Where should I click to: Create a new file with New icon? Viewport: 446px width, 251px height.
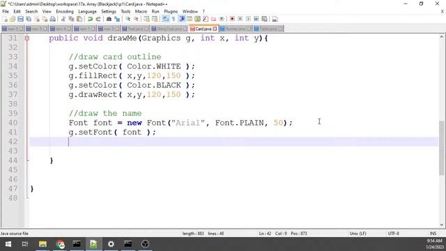[5, 19]
